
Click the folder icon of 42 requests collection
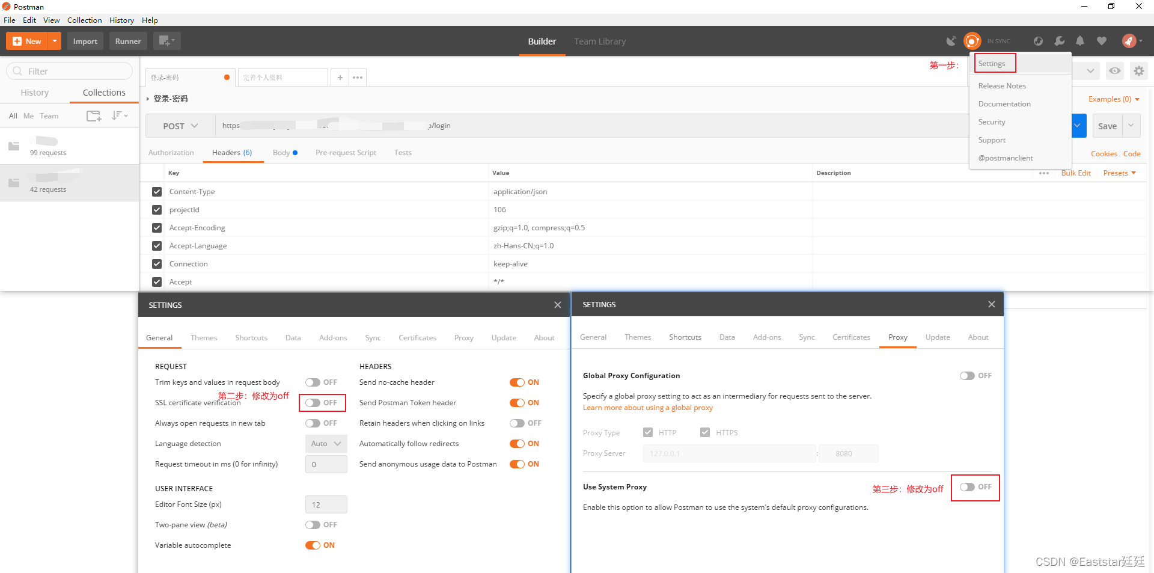point(14,182)
